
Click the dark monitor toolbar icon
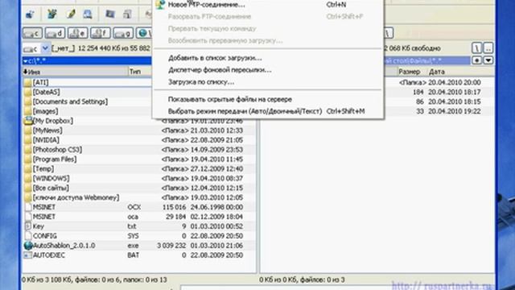[109, 14]
